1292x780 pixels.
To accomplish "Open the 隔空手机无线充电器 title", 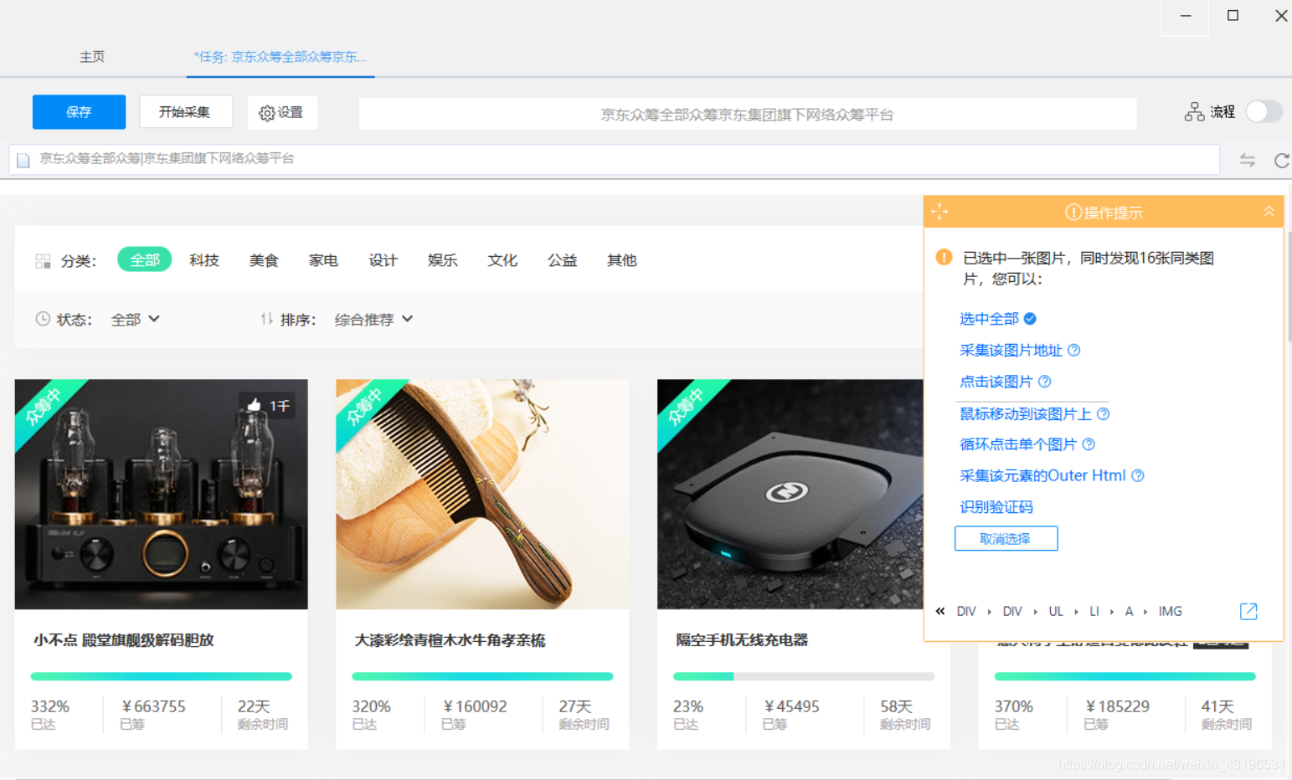I will 742,640.
